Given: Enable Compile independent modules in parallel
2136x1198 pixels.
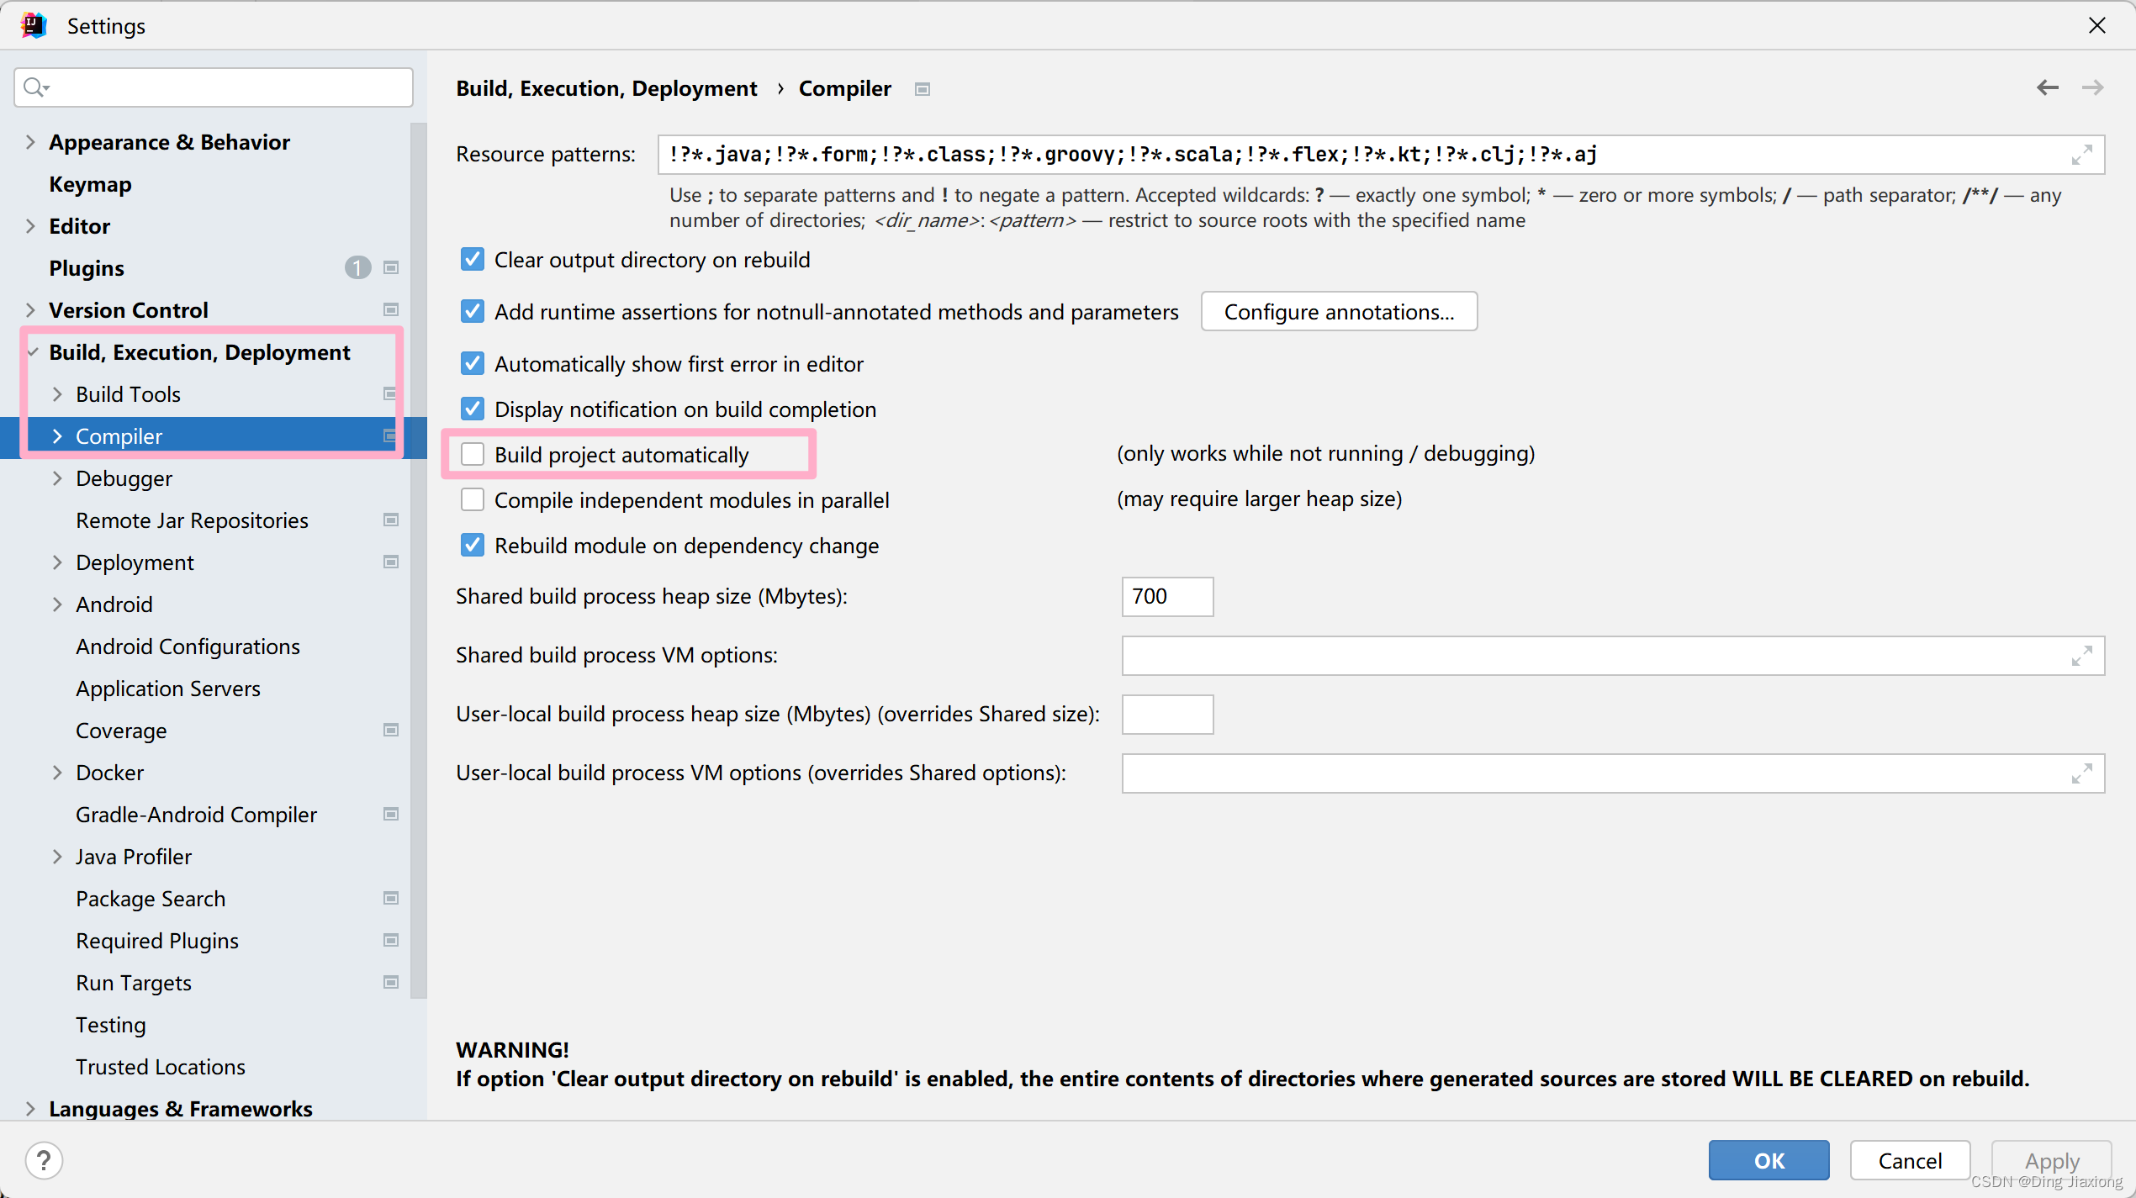Looking at the screenshot, I should 473,500.
